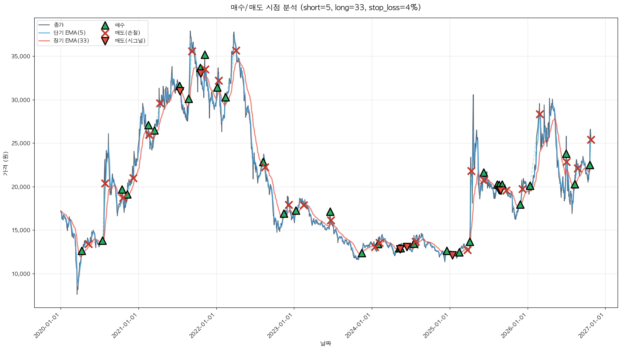Click the red X 매도(손절) legend marker
The image size is (621, 350).
[x=105, y=33]
